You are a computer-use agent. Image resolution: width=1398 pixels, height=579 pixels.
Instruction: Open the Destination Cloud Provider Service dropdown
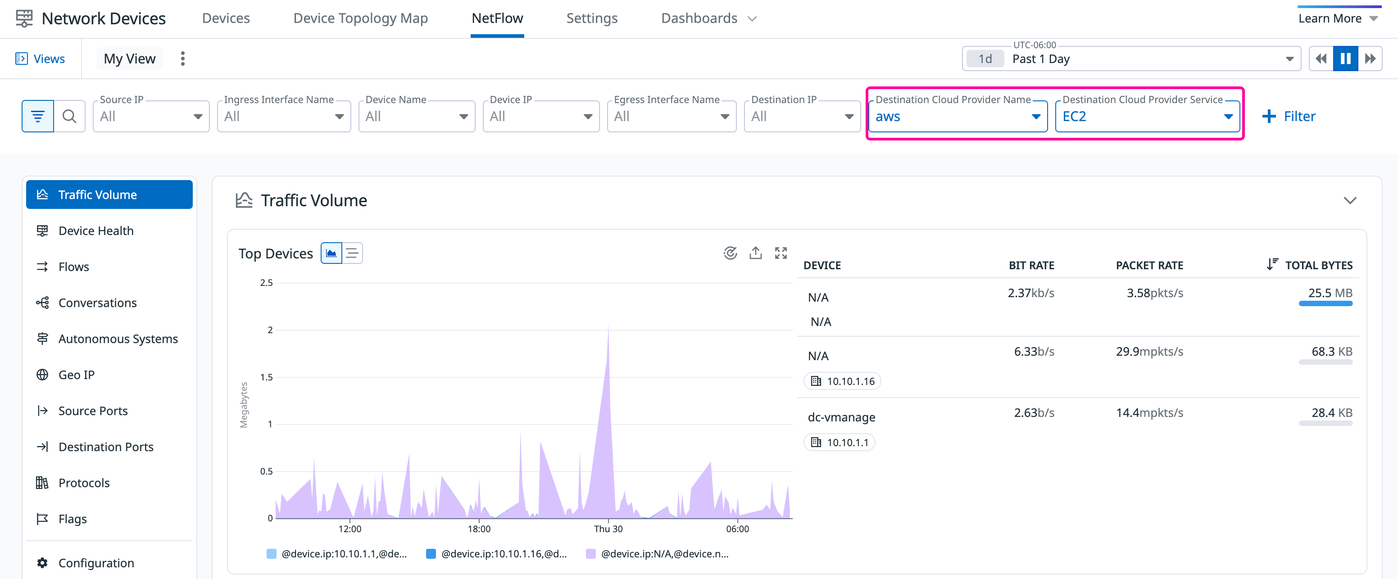click(1228, 116)
